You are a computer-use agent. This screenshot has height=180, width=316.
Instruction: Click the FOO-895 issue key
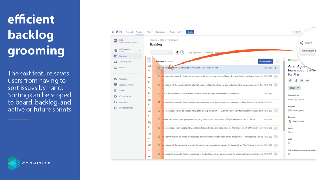tap(268, 154)
